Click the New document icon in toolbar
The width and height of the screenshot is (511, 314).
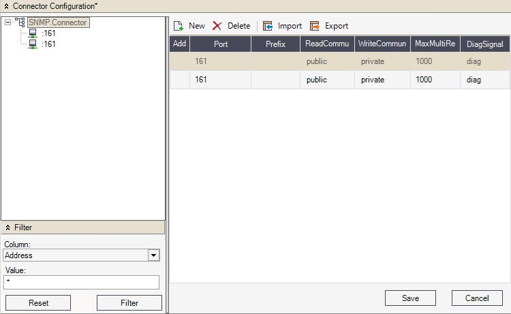179,26
